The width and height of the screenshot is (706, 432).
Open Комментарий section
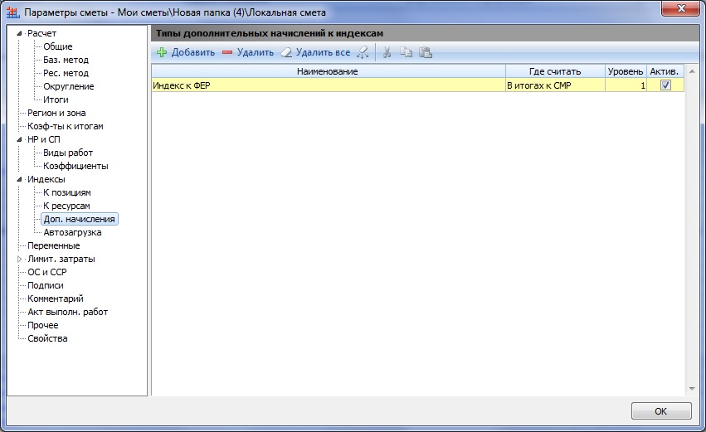pyautogui.click(x=56, y=299)
